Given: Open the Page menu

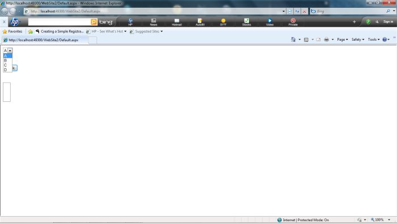Looking at the screenshot, I should 343,40.
